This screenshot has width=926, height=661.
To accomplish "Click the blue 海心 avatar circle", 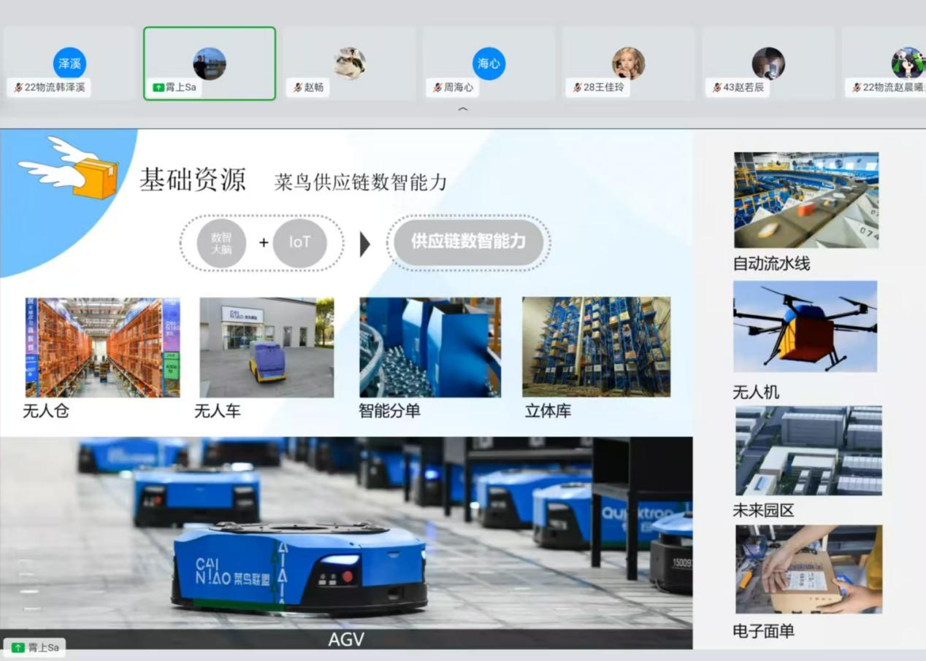I will click(x=489, y=63).
